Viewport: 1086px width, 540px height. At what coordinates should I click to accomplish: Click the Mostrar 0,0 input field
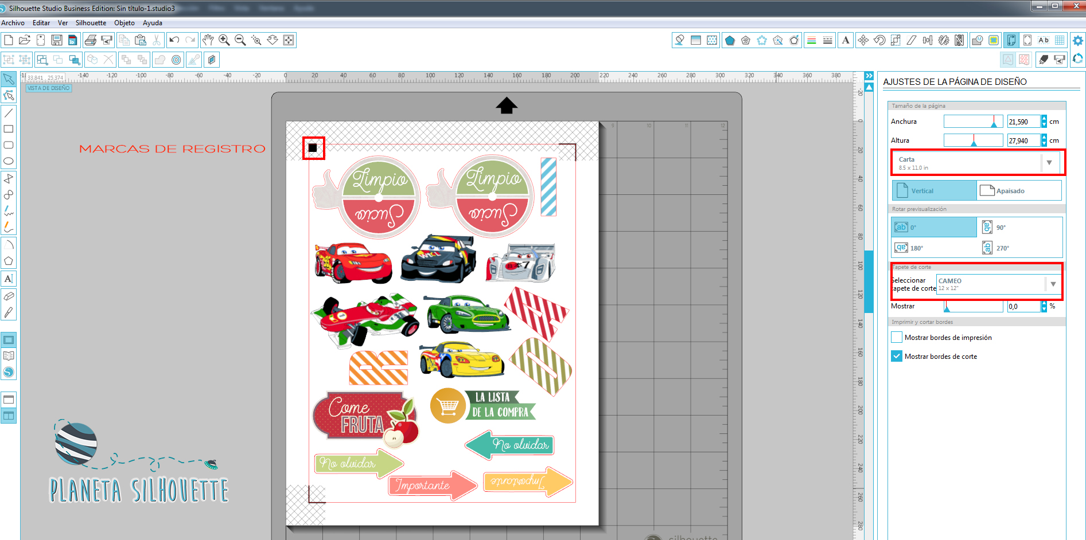click(x=1023, y=306)
